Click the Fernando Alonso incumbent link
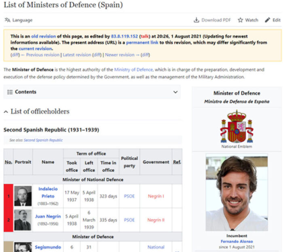This screenshot has width=283, height=252. coord(237,241)
